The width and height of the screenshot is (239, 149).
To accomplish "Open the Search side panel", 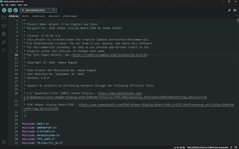I will [x=4, y=50].
